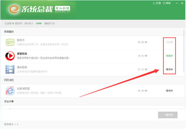Click the Baofeng film-strip icon
186x130 pixels.
tap(10, 70)
